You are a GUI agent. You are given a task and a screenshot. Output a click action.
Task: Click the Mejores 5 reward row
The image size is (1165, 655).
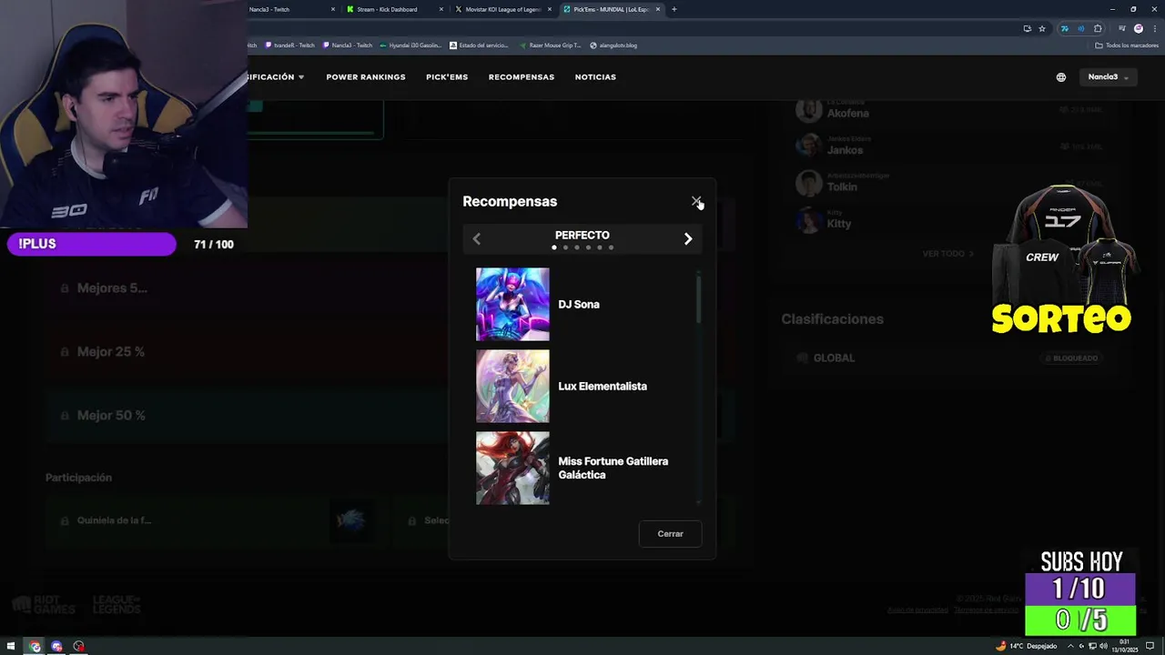click(391, 287)
